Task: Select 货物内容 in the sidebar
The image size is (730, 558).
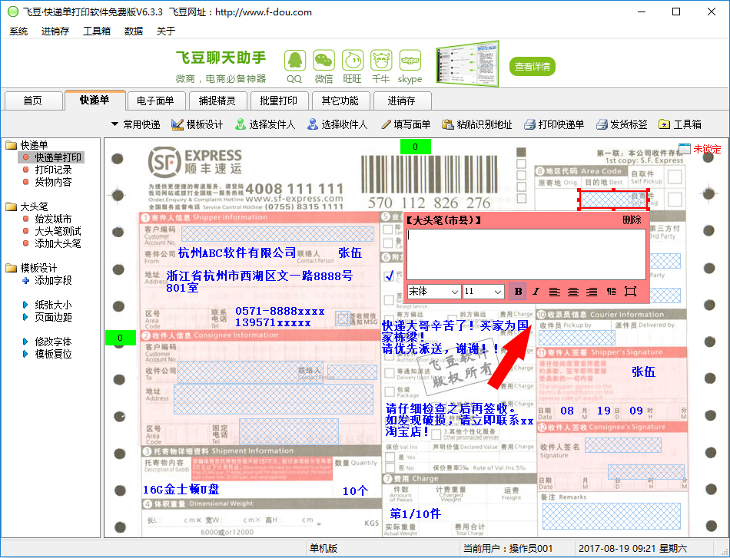Action: 53,182
